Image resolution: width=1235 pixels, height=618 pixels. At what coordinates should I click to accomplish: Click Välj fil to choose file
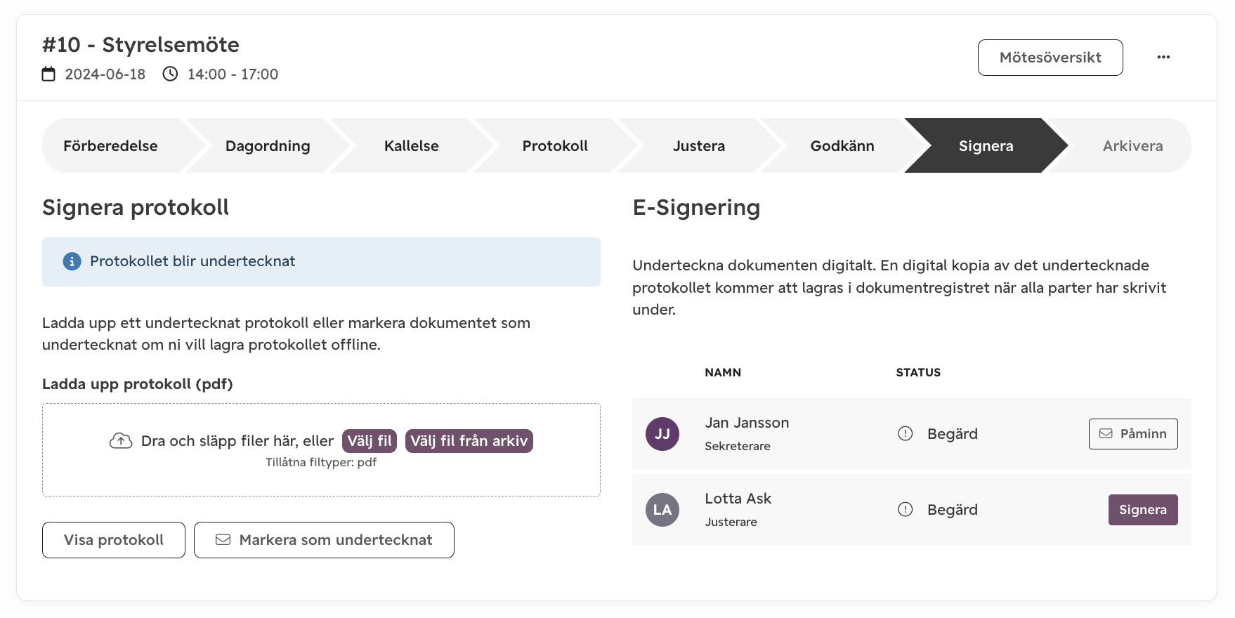coord(370,441)
